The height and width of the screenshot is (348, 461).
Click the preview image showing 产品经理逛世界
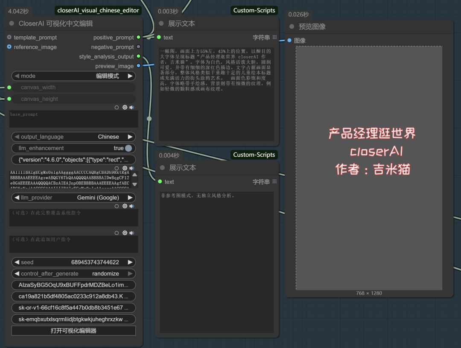(x=369, y=168)
